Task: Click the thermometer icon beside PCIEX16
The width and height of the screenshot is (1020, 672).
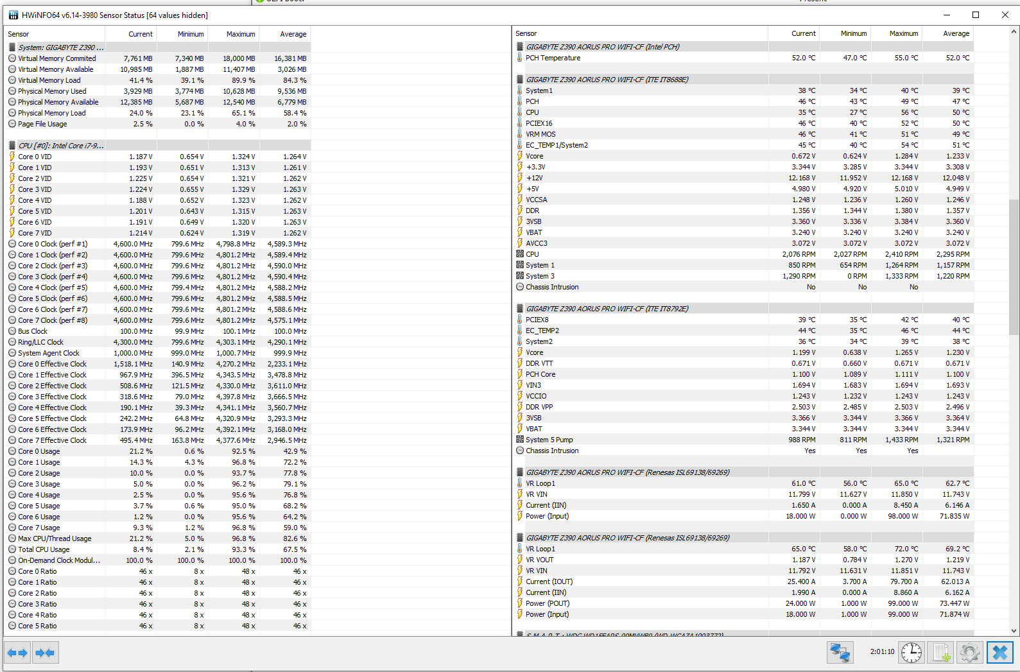Action: pyautogui.click(x=520, y=123)
